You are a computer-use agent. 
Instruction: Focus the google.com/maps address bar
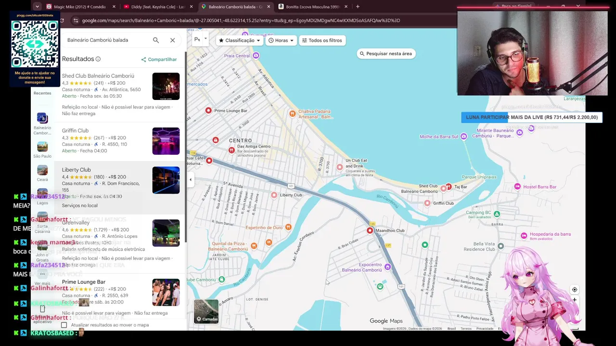point(241,21)
